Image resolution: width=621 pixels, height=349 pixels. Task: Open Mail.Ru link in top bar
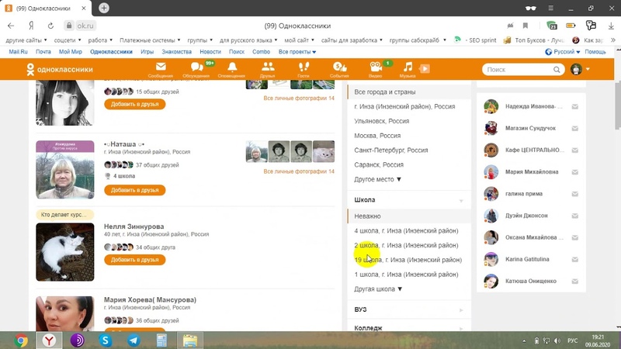click(18, 52)
